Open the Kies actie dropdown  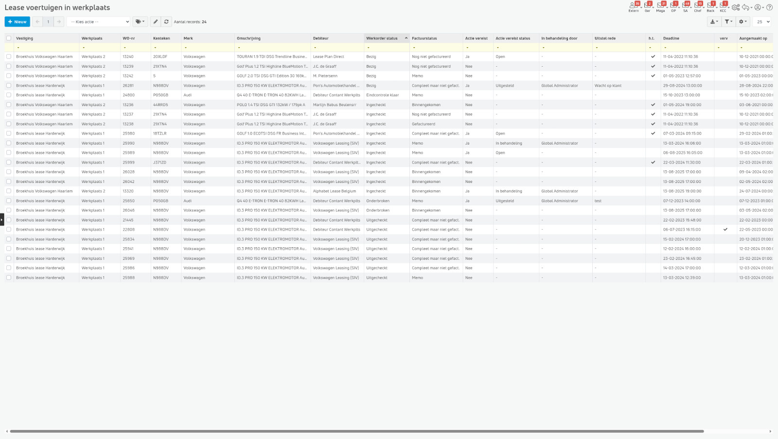pos(98,22)
